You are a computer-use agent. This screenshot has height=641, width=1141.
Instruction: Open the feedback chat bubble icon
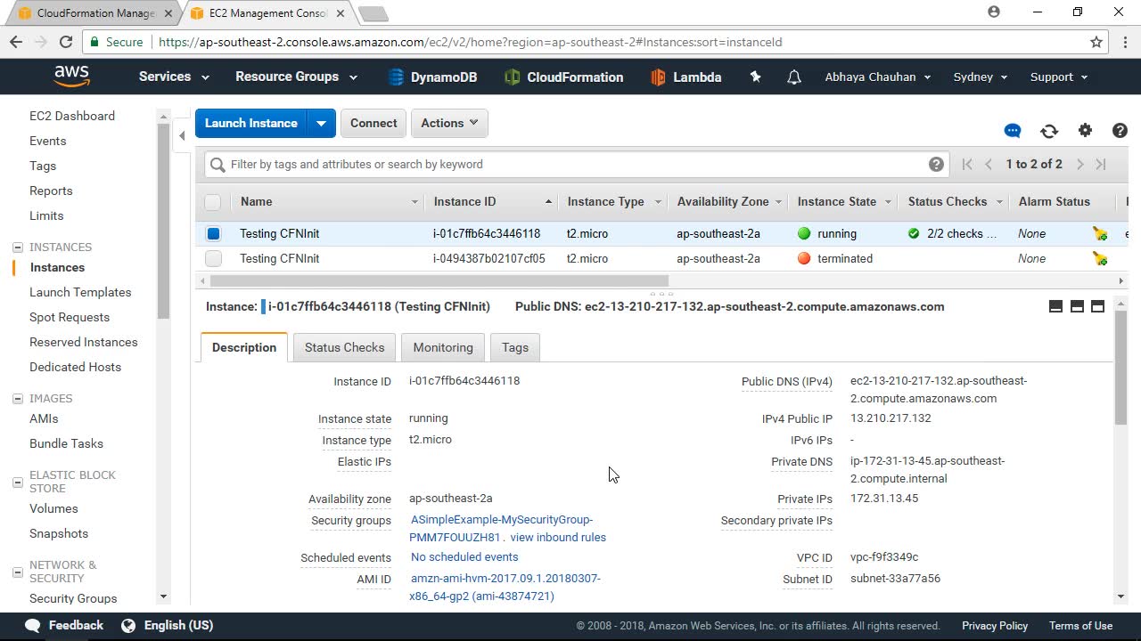(x=1013, y=131)
